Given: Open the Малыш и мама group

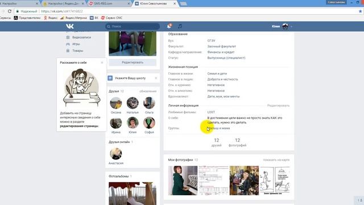Looking at the screenshot, I should point(218,128).
